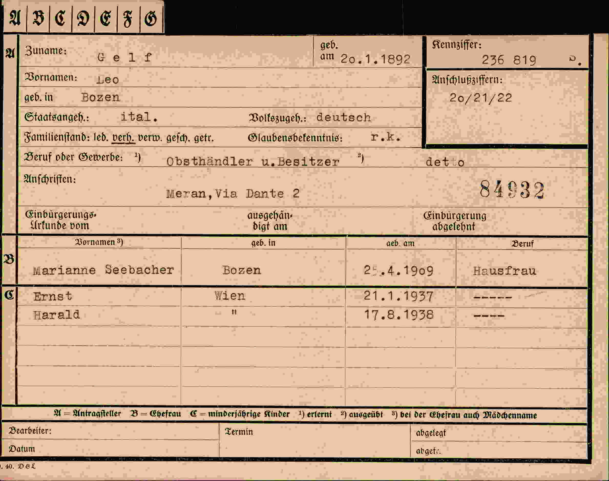Click the Volkszugeh. label
This screenshot has height=481, width=609.
[x=278, y=118]
